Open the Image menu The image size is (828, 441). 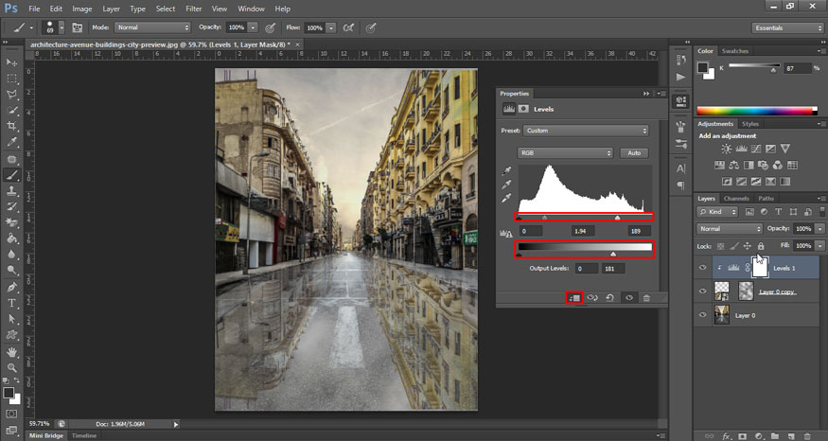(x=81, y=9)
